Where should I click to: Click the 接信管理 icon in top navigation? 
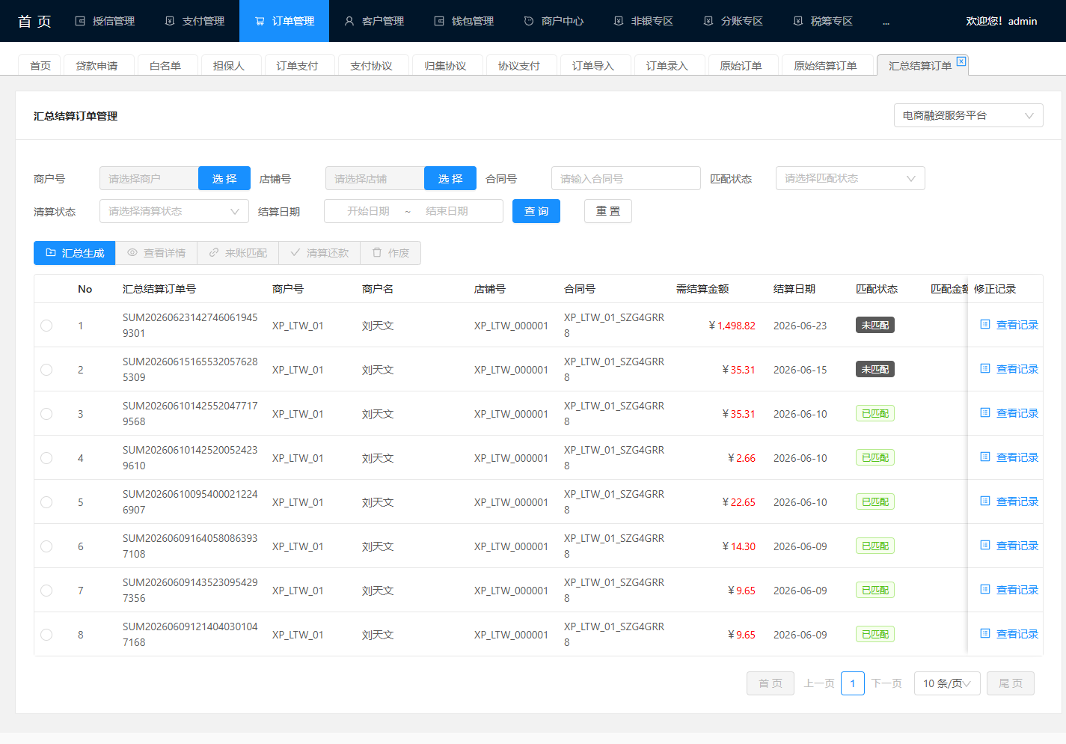pos(80,21)
